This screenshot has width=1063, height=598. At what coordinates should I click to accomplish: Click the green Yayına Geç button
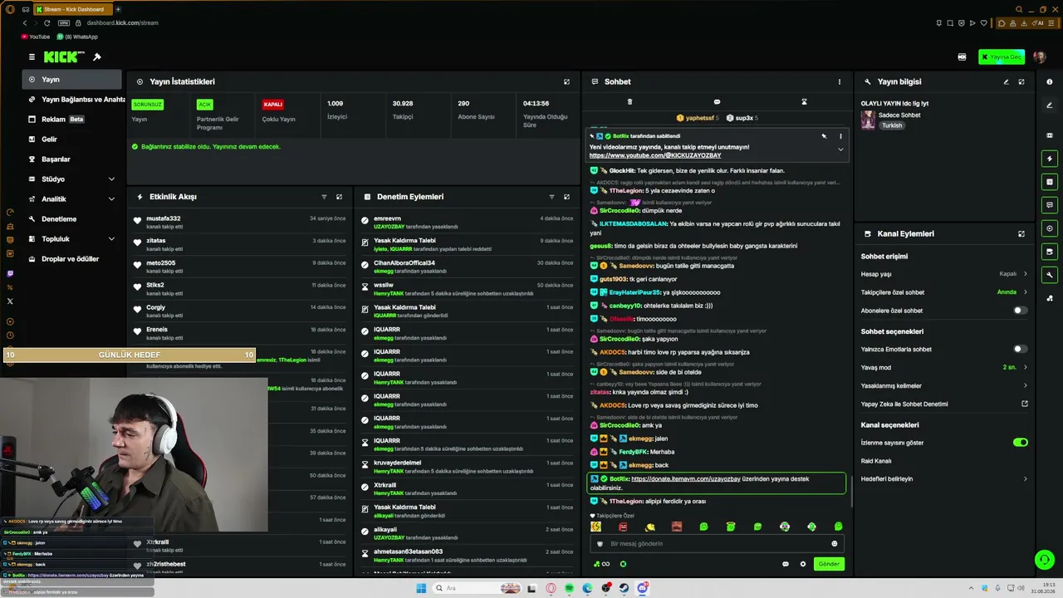point(1001,57)
